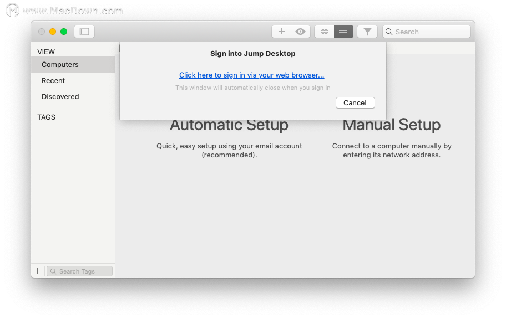
Task: Choose Manual Setup option
Action: (392, 125)
